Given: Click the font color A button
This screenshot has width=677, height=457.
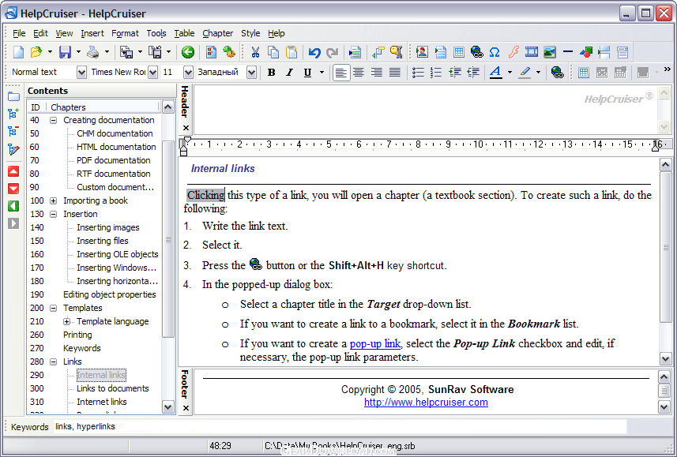Looking at the screenshot, I should click(x=495, y=73).
